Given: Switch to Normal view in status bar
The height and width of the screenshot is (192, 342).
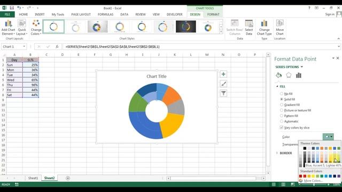Looking at the screenshot, I should pyautogui.click(x=274, y=185).
